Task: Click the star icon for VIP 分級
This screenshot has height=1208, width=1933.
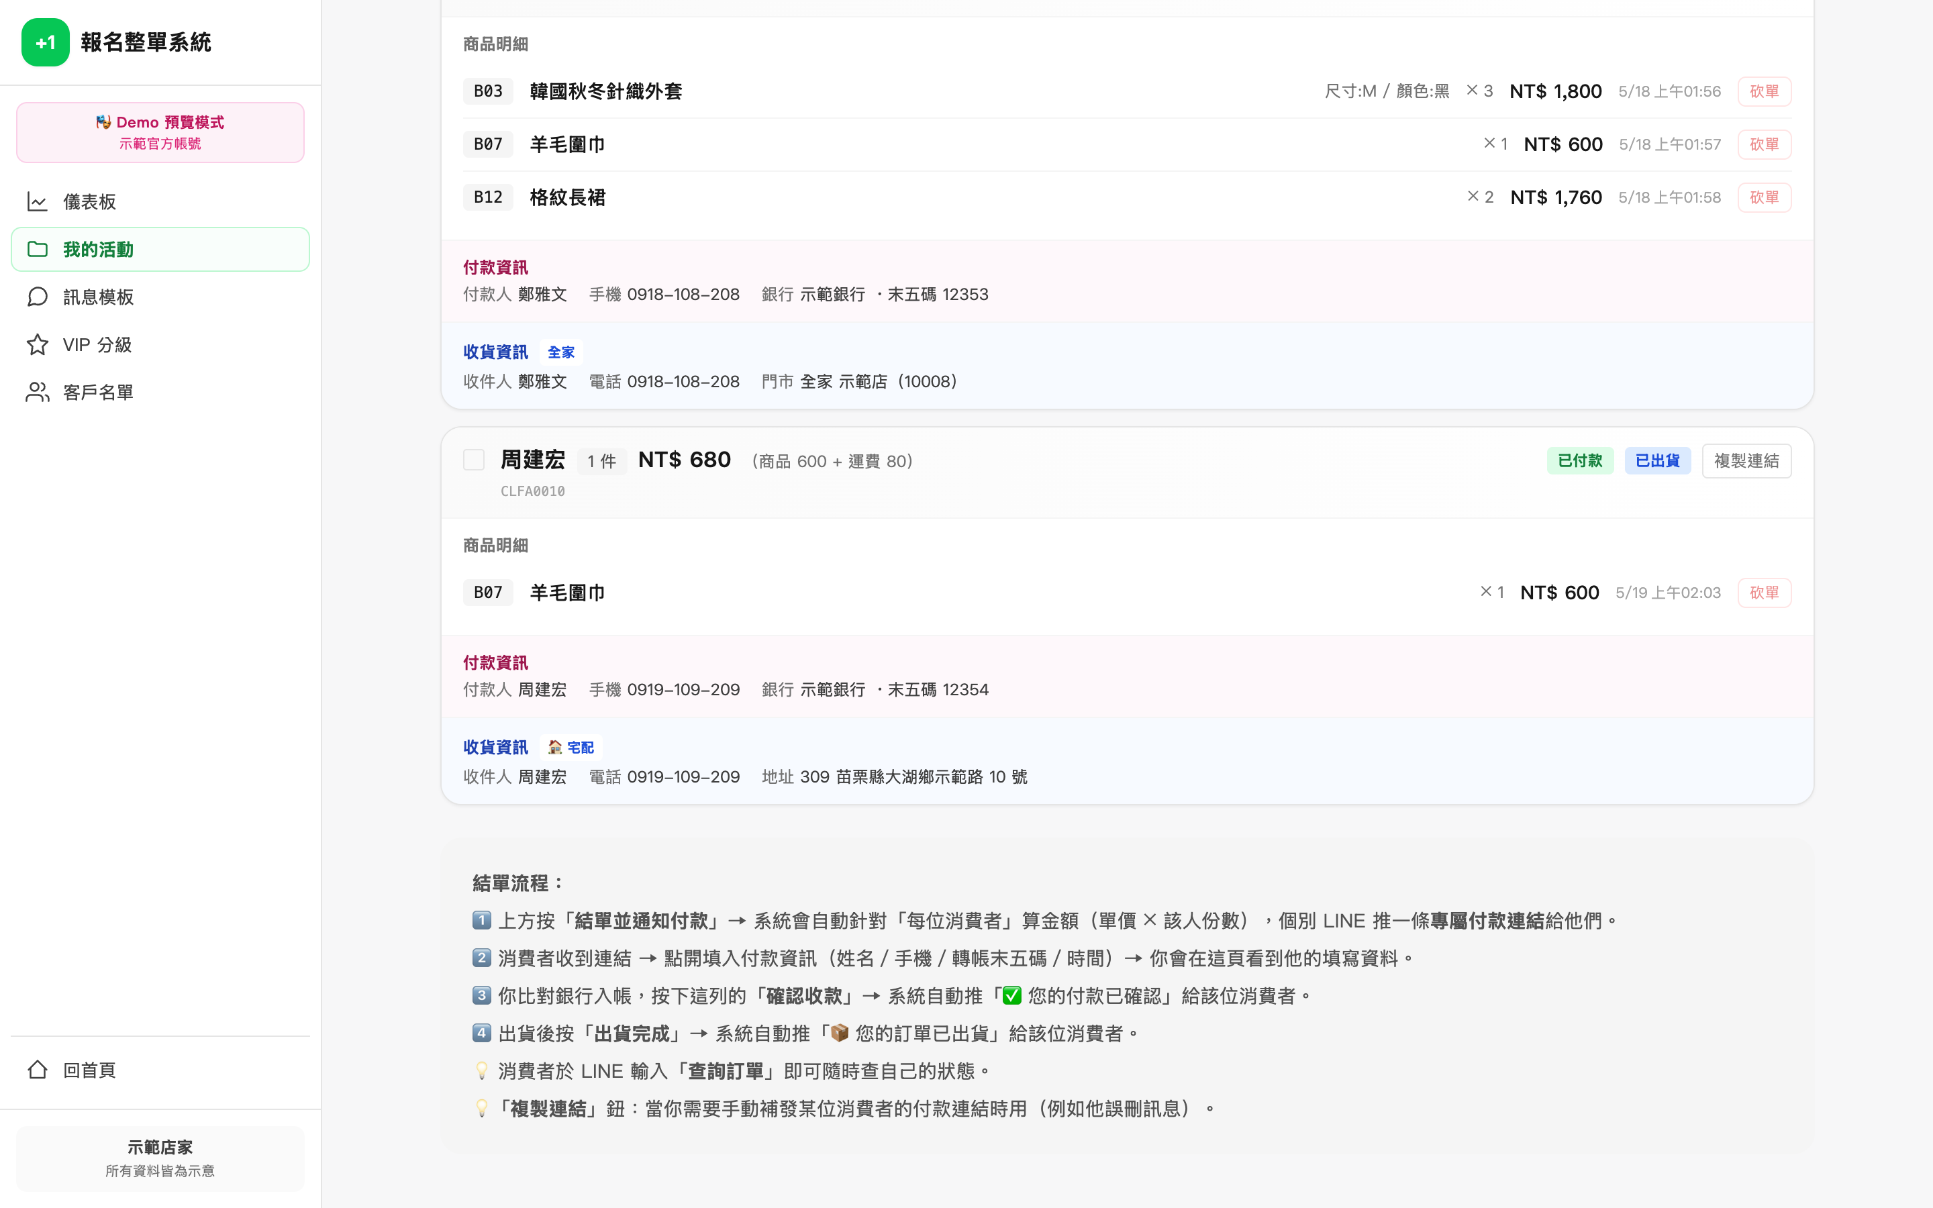Action: [38, 344]
